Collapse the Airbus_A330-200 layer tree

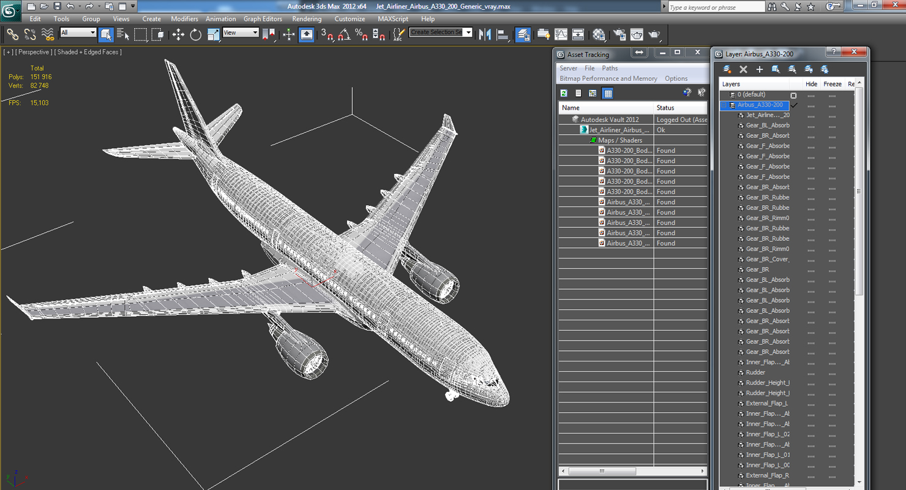click(x=724, y=105)
